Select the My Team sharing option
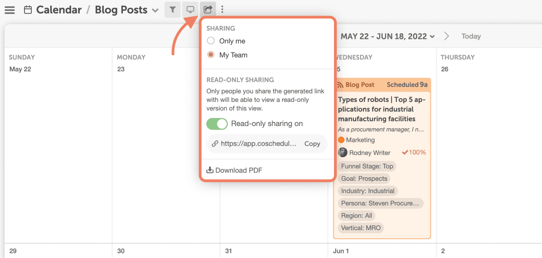The width and height of the screenshot is (542, 258). 211,55
